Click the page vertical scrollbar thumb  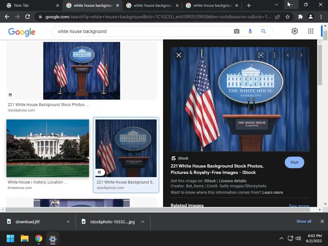(x=325, y=35)
